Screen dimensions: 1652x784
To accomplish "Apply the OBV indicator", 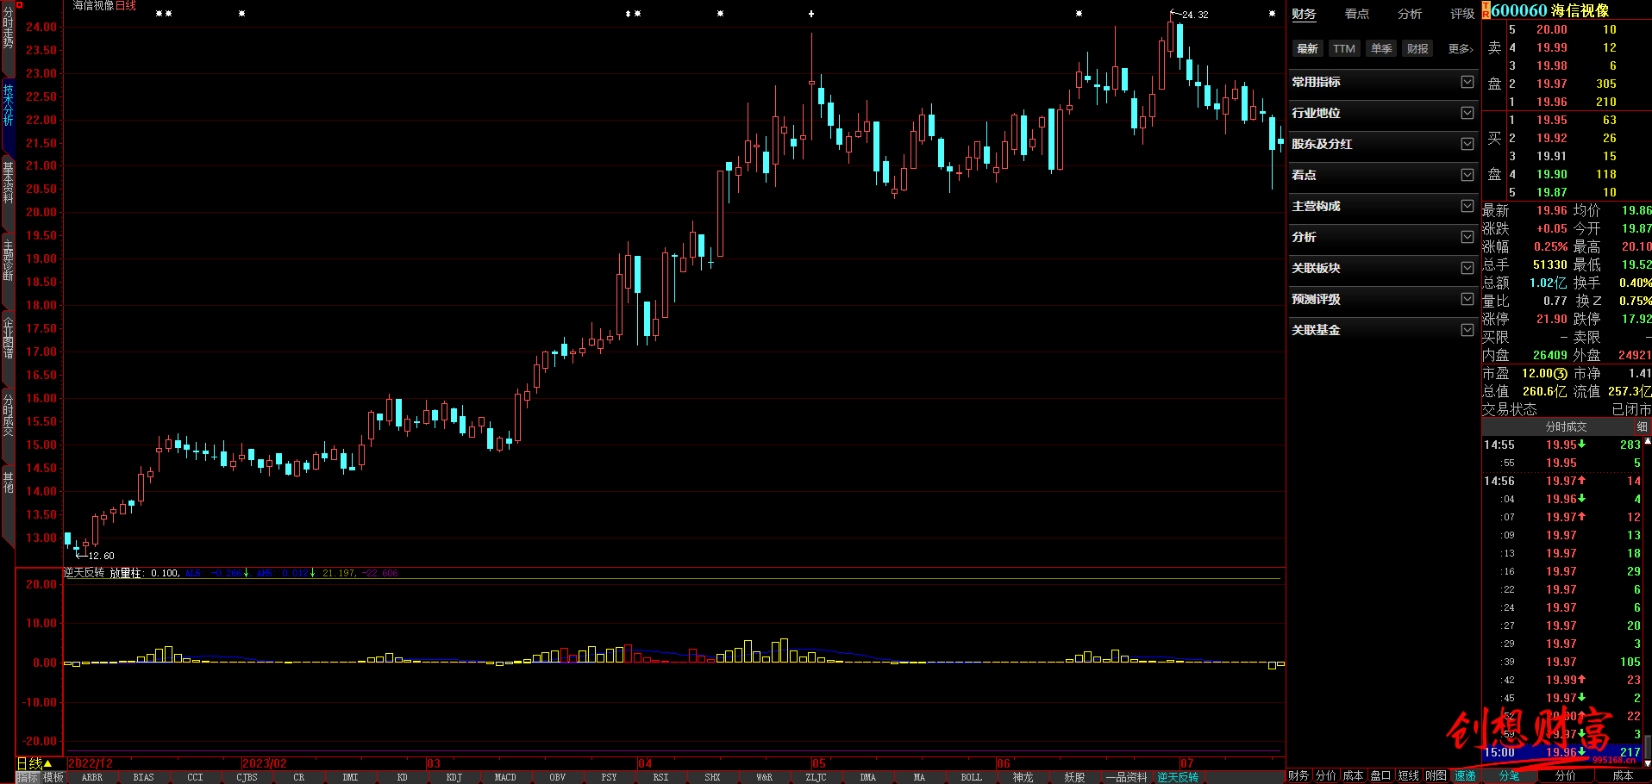I will (558, 777).
